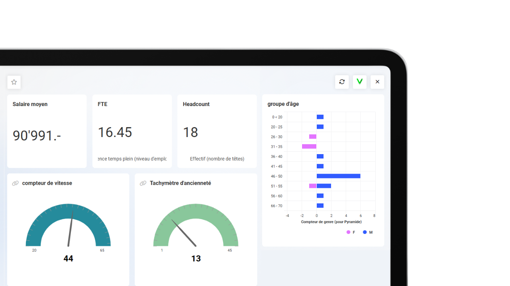Close the dashboard with the X button
This screenshot has width=510, height=286.
tap(377, 82)
